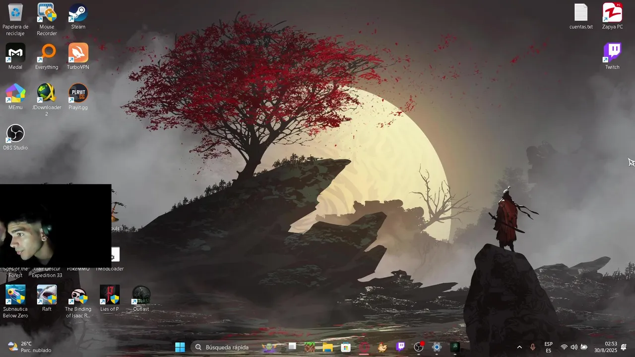Select the Mouse Recorder desktop shortcut
Screen dimensions: 635x357
coord(47,20)
